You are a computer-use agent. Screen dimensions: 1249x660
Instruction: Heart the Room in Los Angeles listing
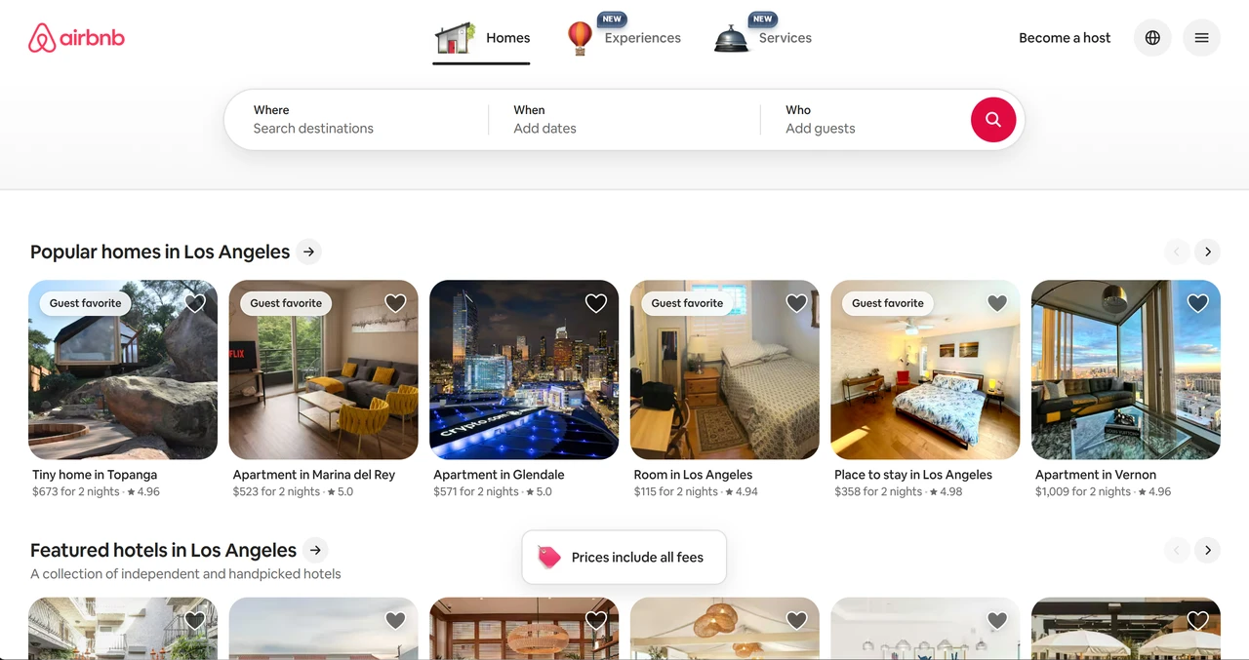tap(796, 303)
